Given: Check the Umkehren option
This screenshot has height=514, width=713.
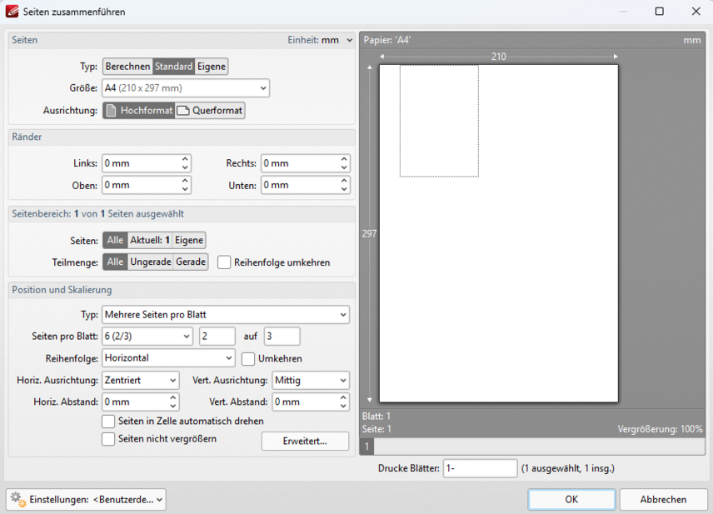Looking at the screenshot, I should [x=248, y=359].
